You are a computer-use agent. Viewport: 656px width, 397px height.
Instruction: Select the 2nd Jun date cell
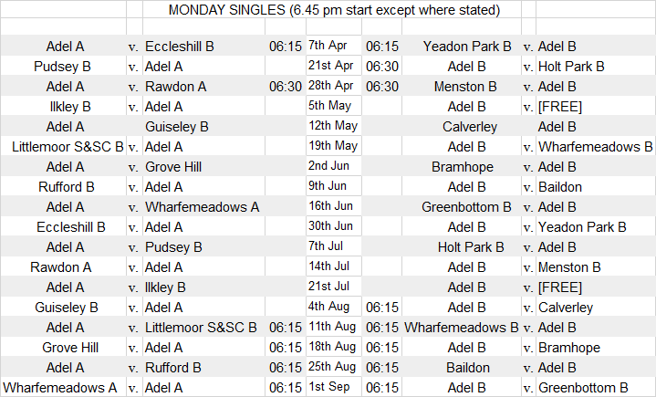tap(333, 166)
